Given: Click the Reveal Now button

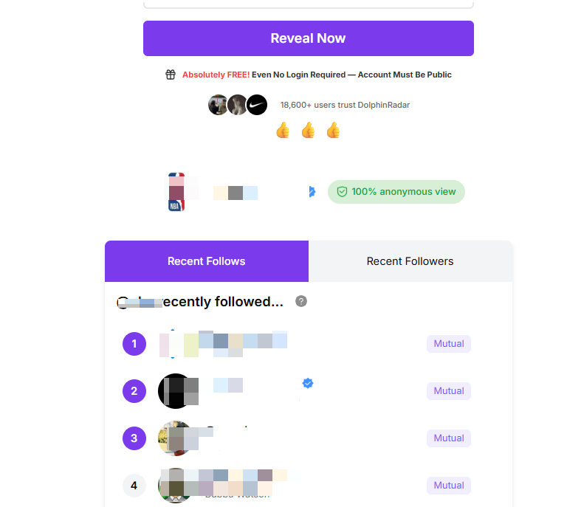Looking at the screenshot, I should click(308, 38).
